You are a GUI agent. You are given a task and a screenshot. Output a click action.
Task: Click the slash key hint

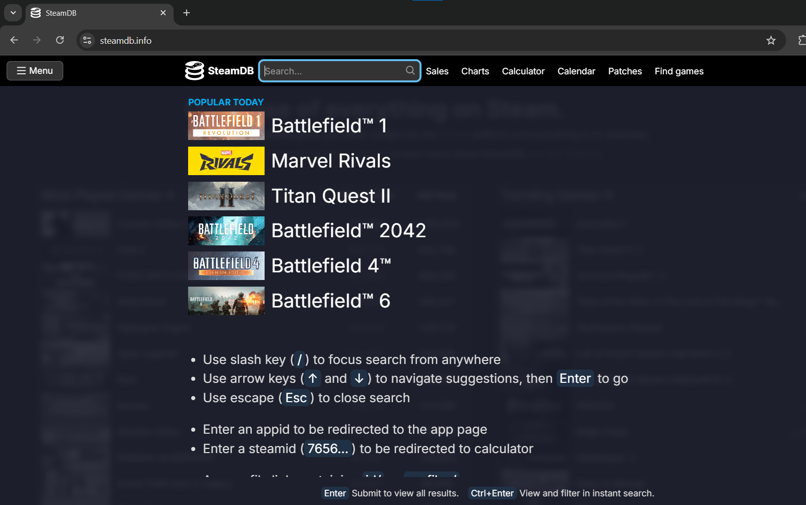pyautogui.click(x=300, y=360)
